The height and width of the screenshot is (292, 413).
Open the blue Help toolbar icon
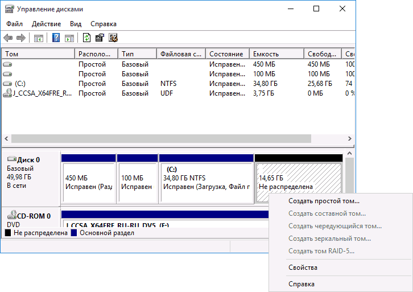(x=56, y=38)
